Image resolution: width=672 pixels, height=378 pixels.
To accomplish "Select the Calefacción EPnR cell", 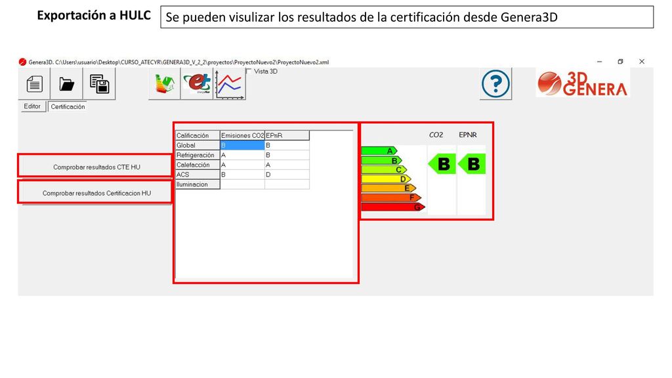I will click(287, 165).
